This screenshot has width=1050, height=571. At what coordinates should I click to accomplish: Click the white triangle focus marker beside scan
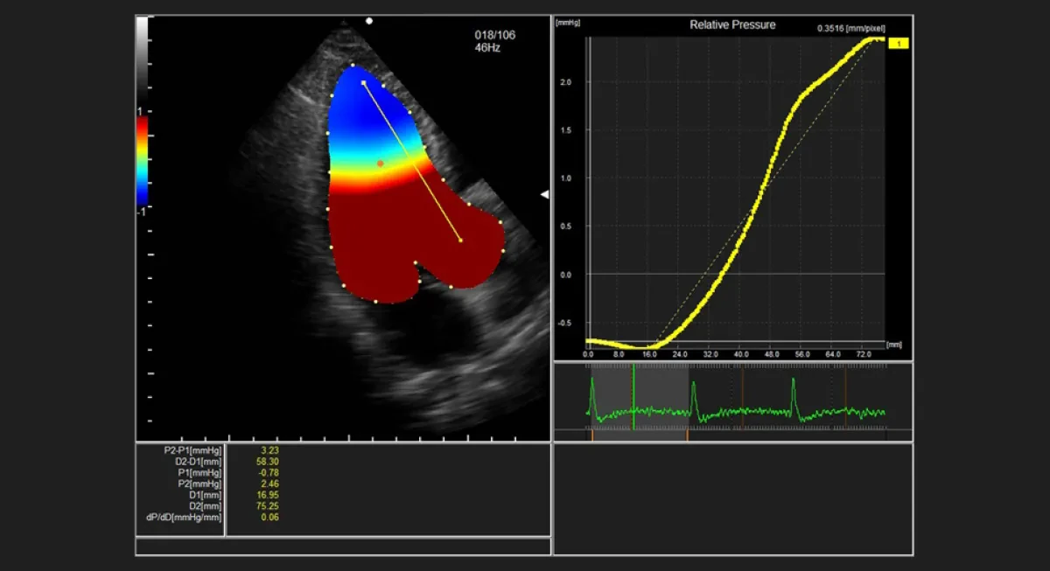coord(545,194)
